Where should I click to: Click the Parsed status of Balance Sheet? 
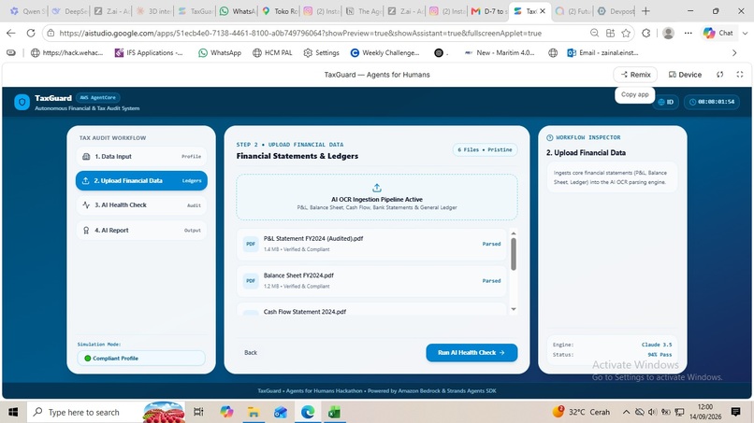click(491, 281)
